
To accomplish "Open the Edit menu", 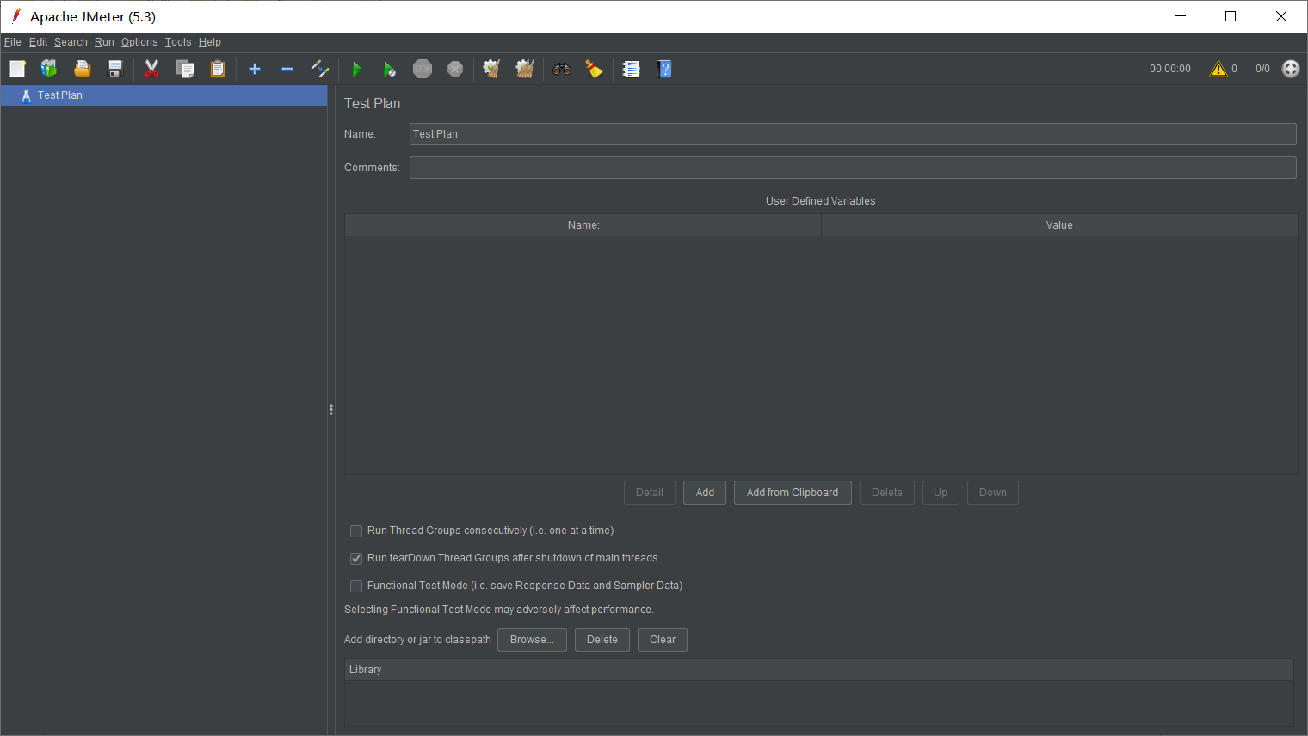I will [39, 42].
